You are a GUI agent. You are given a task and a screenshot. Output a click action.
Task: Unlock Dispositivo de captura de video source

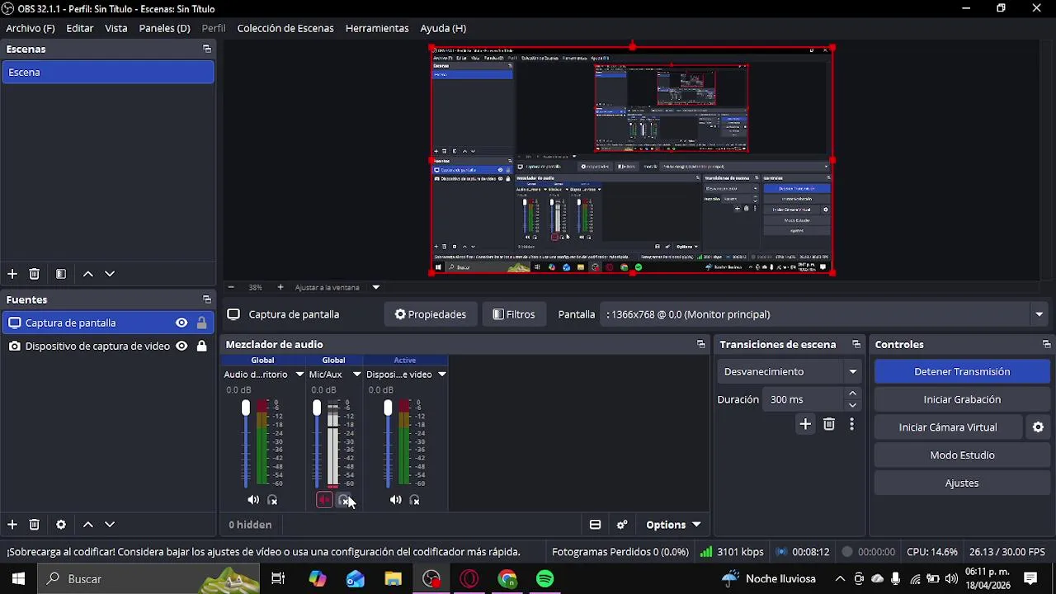(x=201, y=346)
